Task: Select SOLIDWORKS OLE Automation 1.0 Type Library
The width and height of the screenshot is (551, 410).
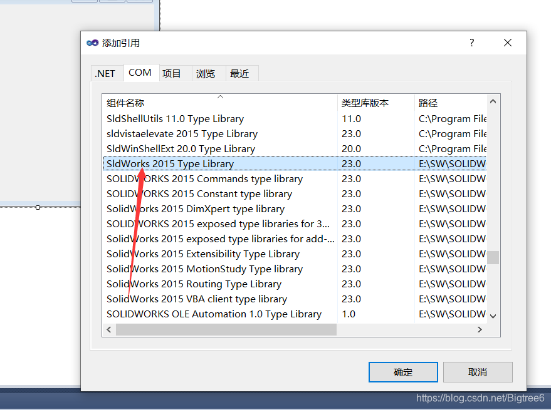Action: pyautogui.click(x=214, y=314)
